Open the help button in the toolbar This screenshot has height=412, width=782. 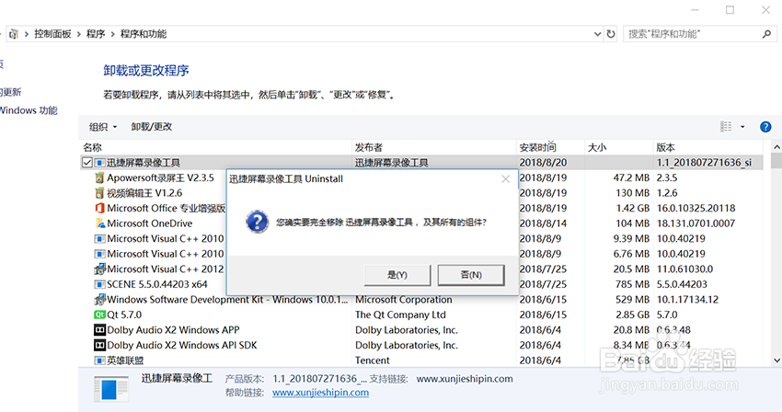point(765,127)
